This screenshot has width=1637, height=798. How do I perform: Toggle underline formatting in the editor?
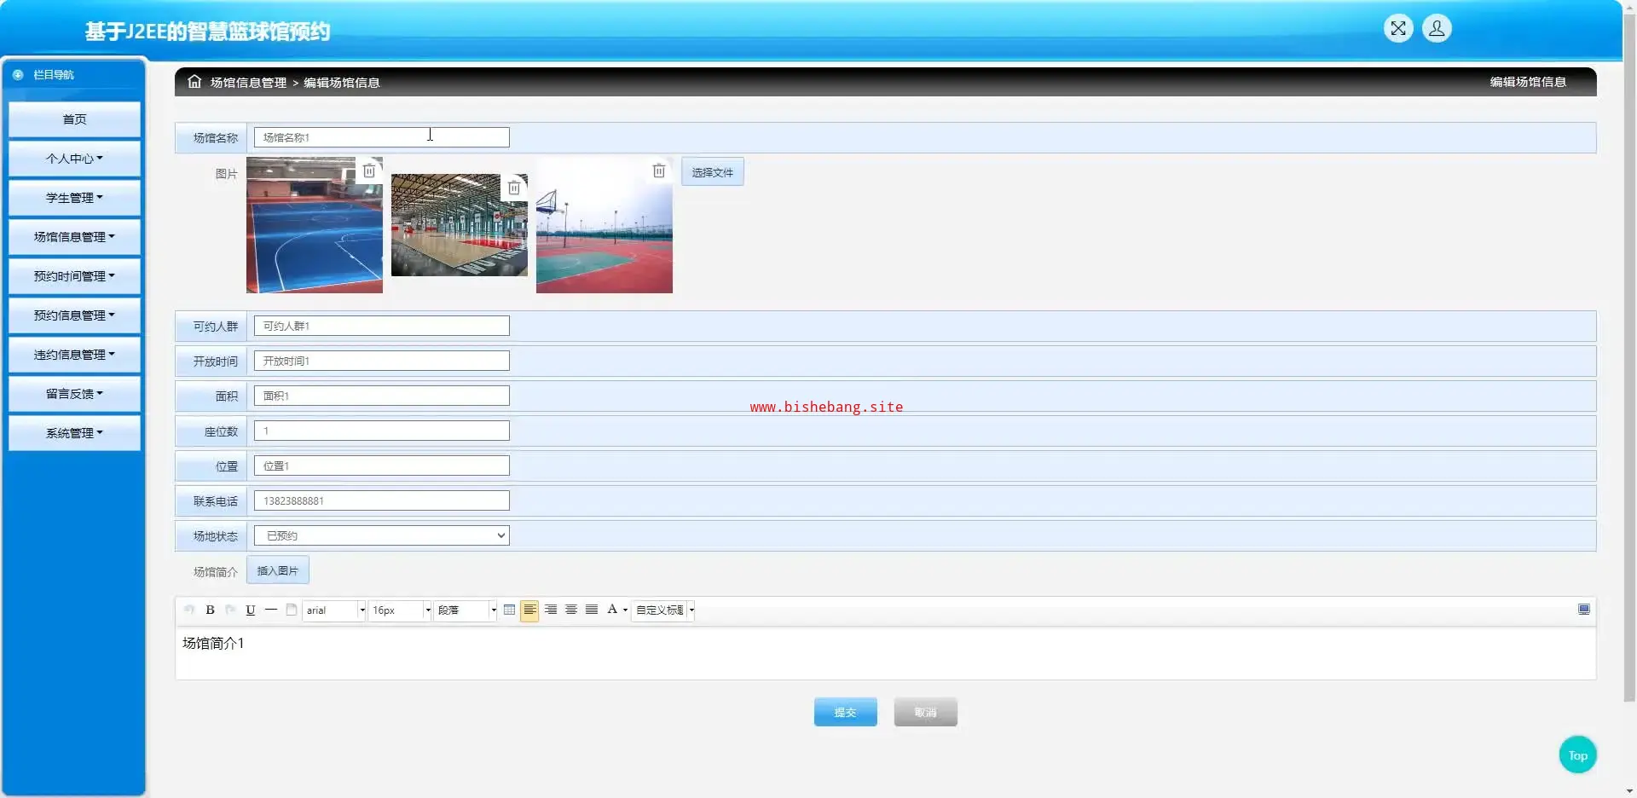click(251, 610)
